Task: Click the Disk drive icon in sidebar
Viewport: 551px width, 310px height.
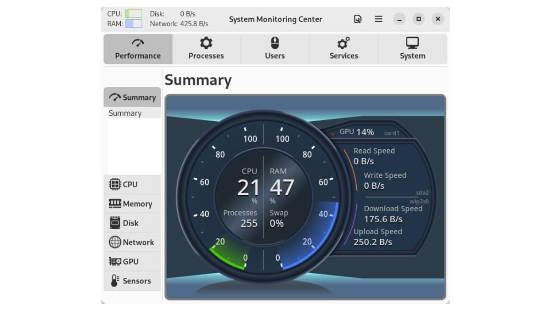Action: (x=115, y=223)
